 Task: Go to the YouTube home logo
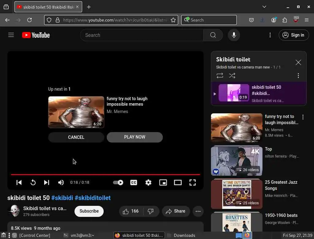36,35
